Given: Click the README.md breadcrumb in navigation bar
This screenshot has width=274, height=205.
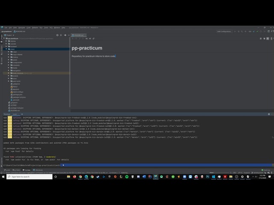Looking at the screenshot, I should 20,32.
